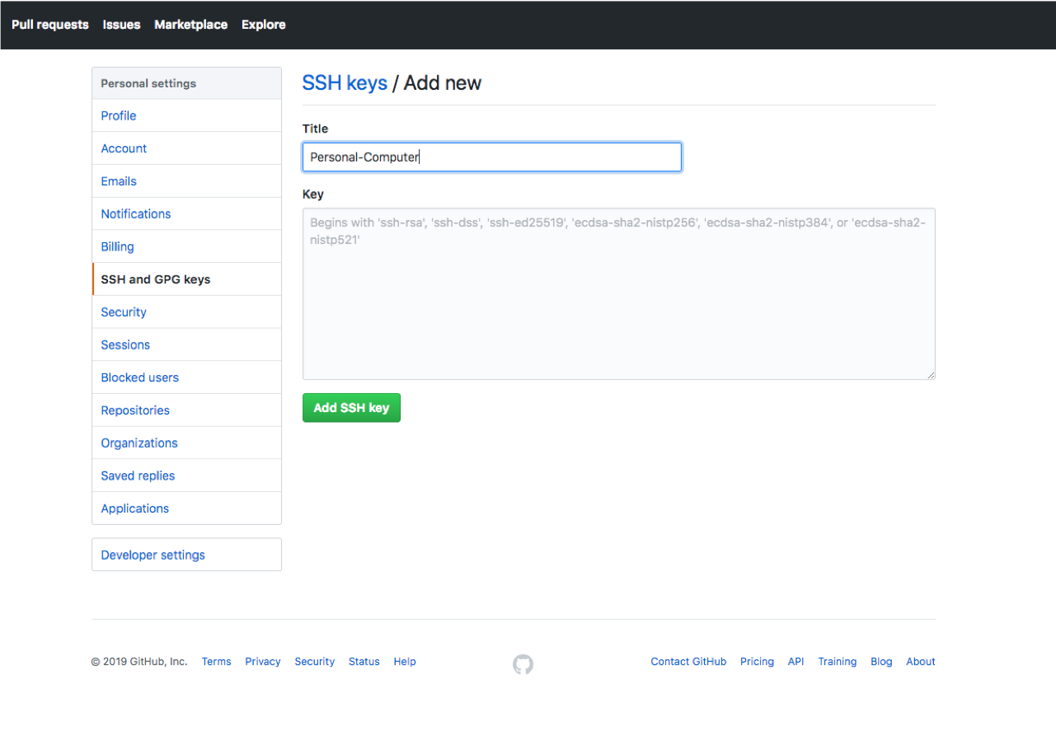Click inside the Key text area

coord(619,294)
